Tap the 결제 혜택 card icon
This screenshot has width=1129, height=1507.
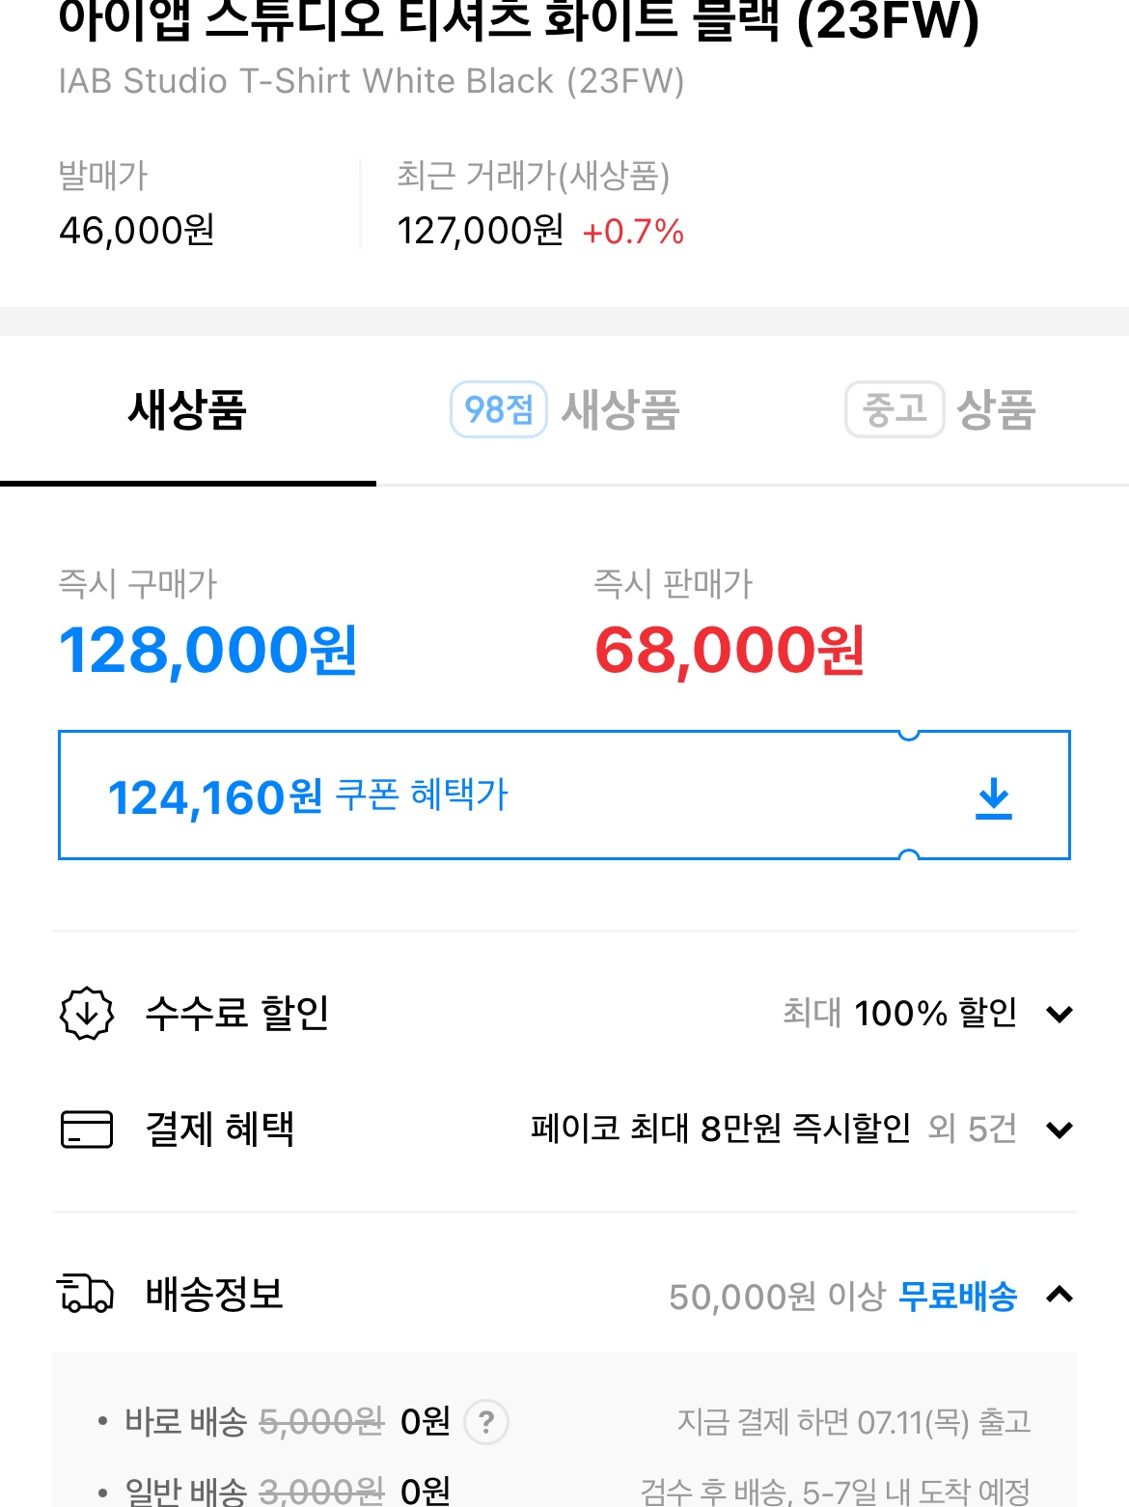87,1129
